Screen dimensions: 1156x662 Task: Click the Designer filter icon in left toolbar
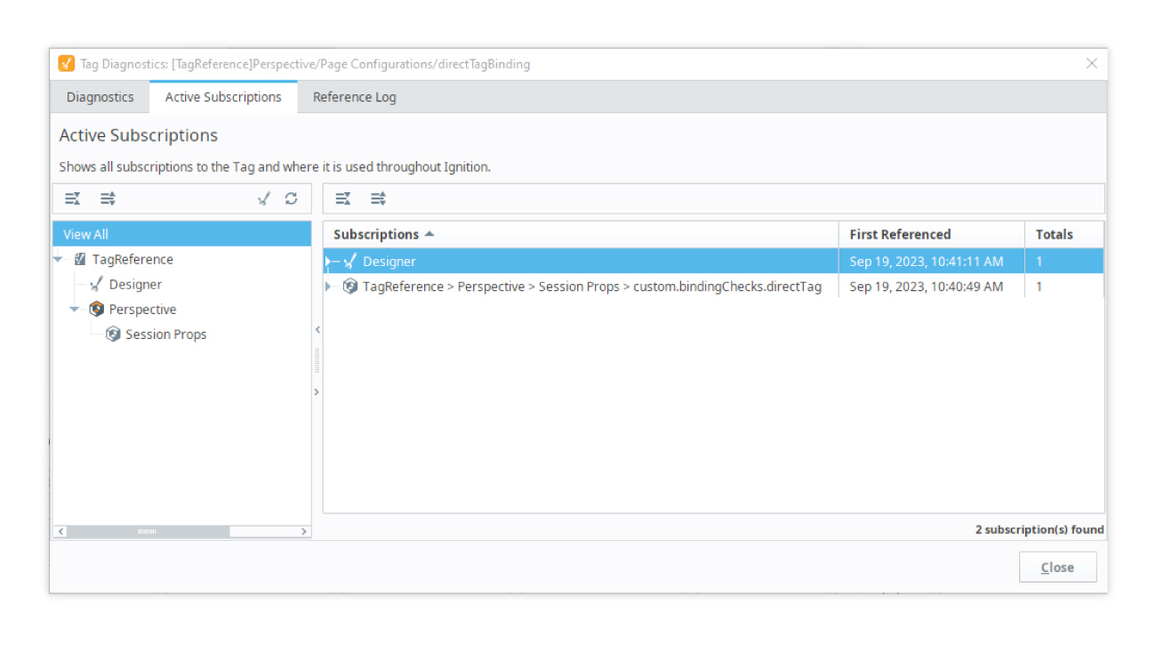click(263, 198)
